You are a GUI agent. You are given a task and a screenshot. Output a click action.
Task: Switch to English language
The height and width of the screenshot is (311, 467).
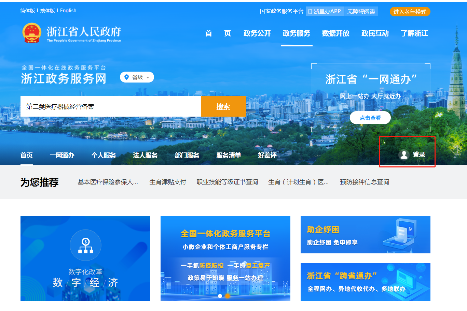coord(68,11)
